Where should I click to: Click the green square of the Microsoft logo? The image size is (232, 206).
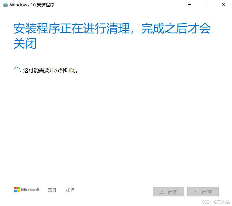18,188
